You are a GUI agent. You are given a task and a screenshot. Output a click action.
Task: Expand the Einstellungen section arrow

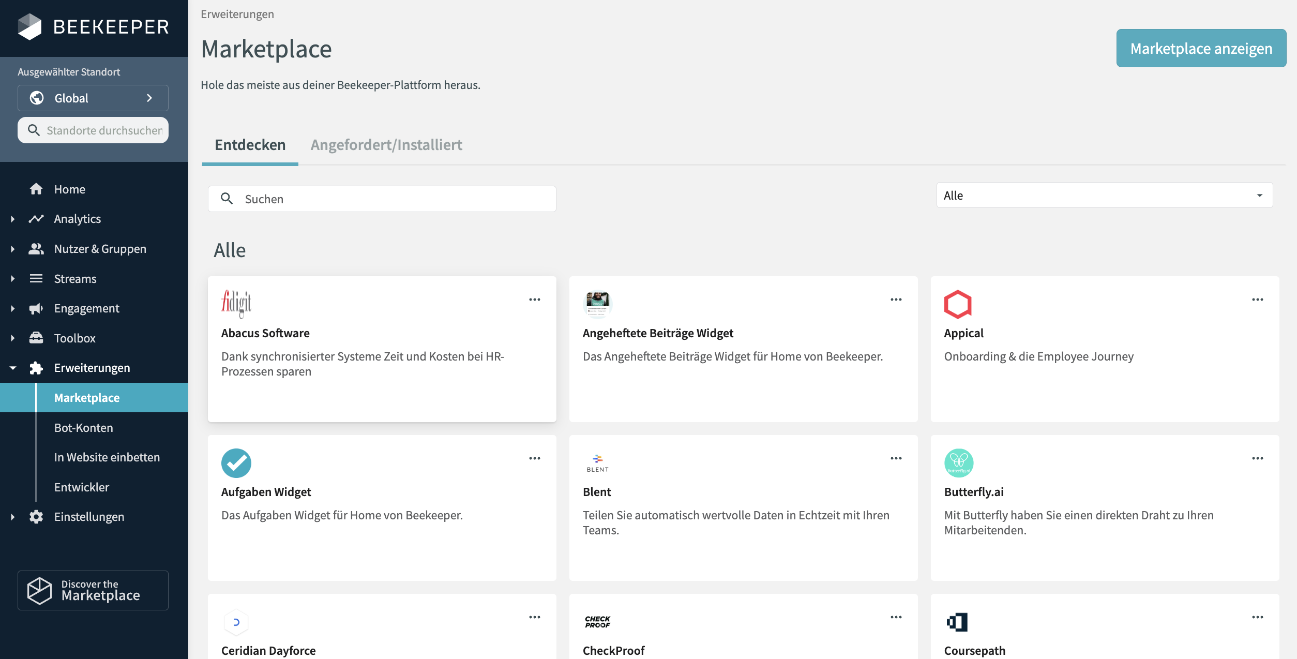(13, 517)
